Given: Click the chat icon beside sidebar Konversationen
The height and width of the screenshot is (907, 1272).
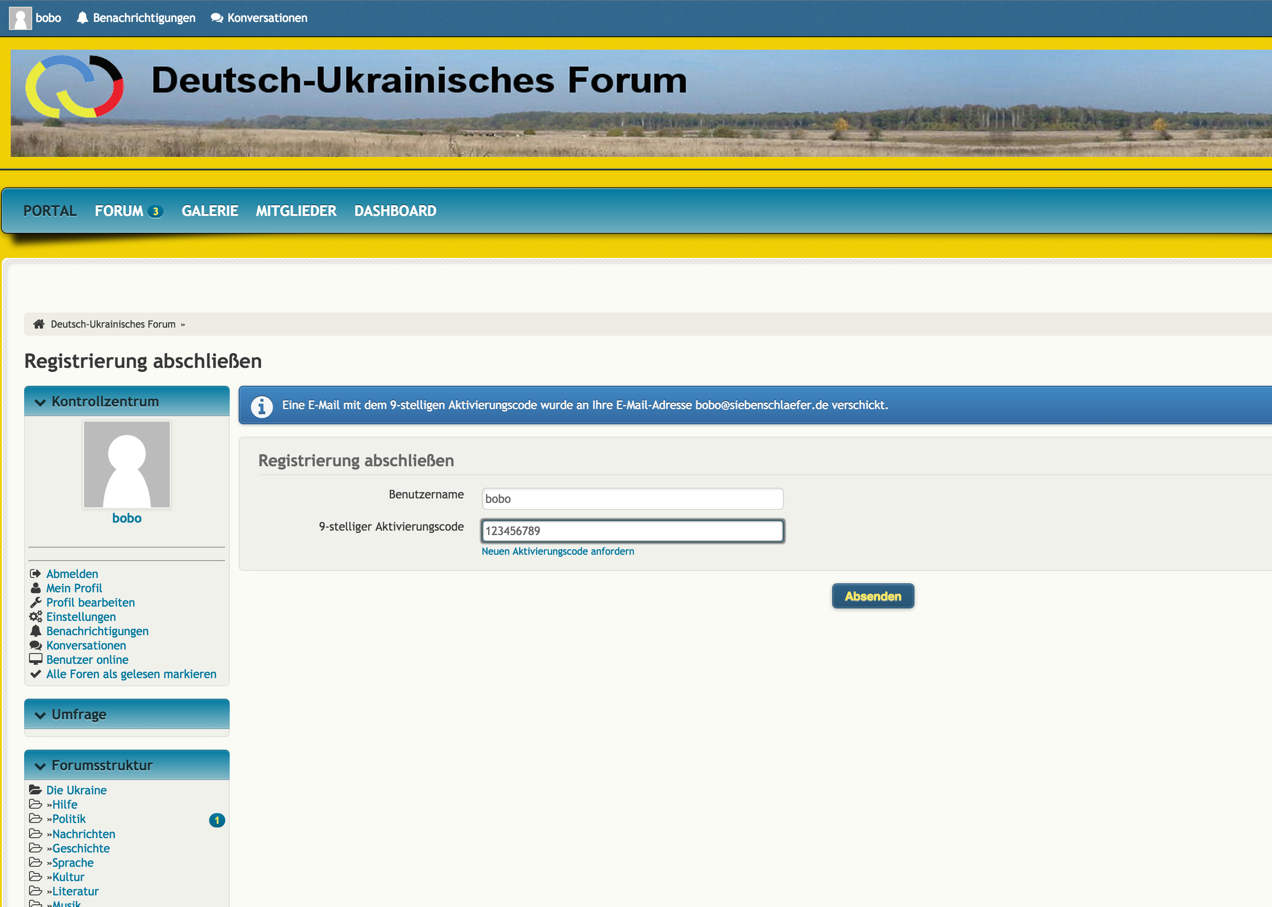Looking at the screenshot, I should pos(36,645).
